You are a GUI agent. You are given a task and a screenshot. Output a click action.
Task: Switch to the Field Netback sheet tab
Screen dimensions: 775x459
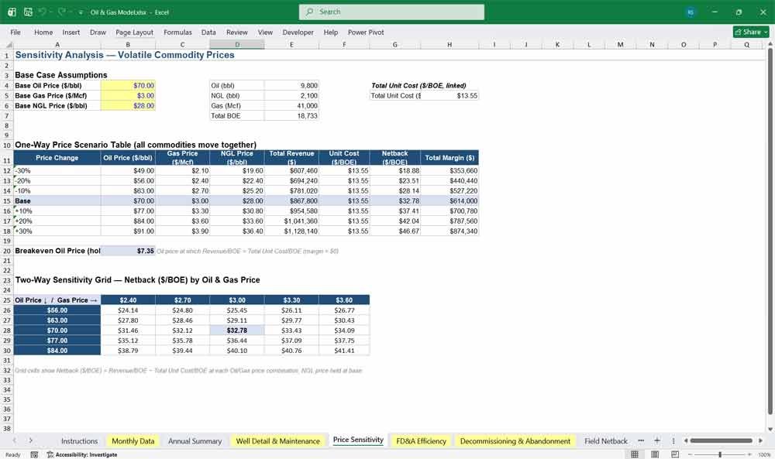pyautogui.click(x=606, y=440)
